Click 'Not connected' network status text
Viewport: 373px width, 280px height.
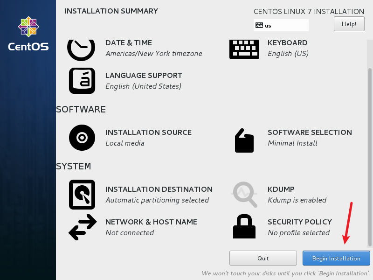coord(130,232)
